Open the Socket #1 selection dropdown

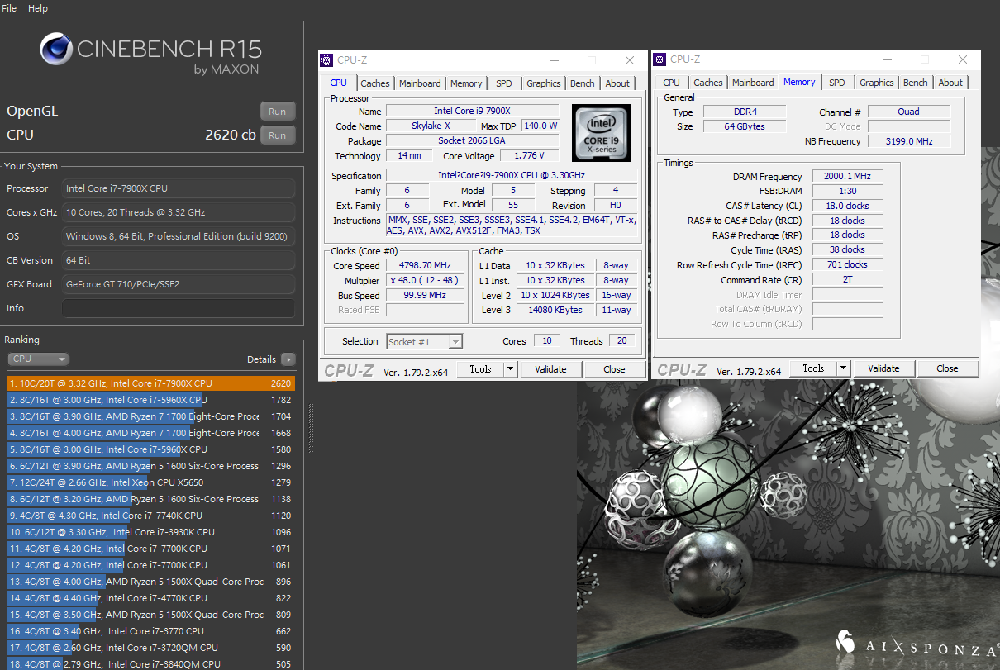424,341
